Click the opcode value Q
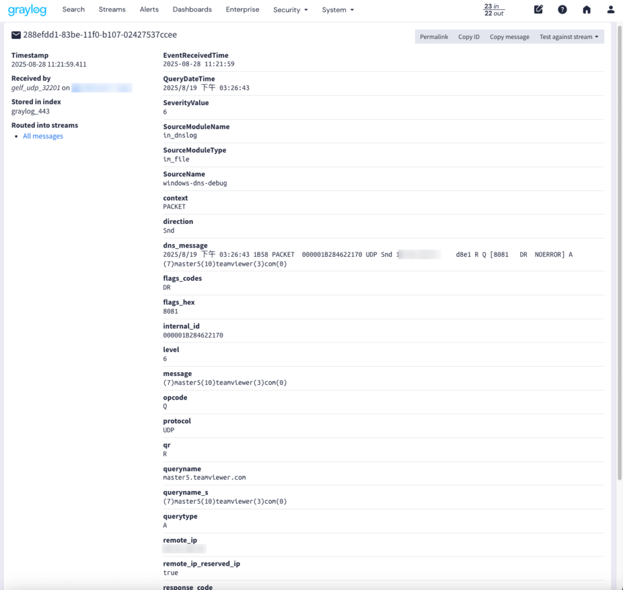This screenshot has width=623, height=590. click(165, 406)
